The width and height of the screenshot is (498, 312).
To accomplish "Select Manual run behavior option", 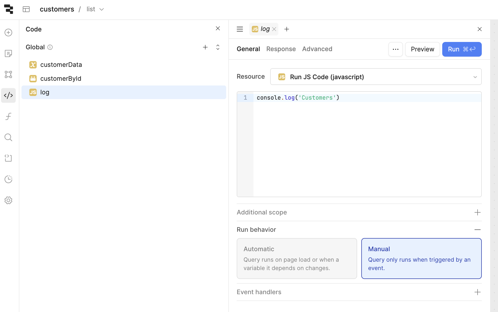I will pos(421,258).
